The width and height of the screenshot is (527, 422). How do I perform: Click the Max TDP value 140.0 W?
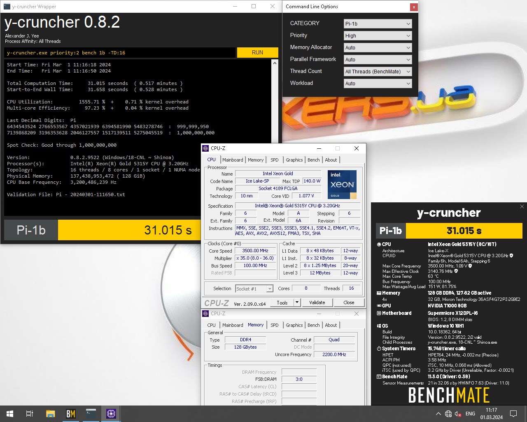312,181
